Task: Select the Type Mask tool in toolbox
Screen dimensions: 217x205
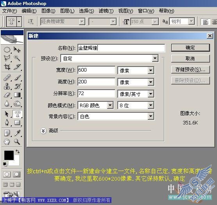Action: 18,114
